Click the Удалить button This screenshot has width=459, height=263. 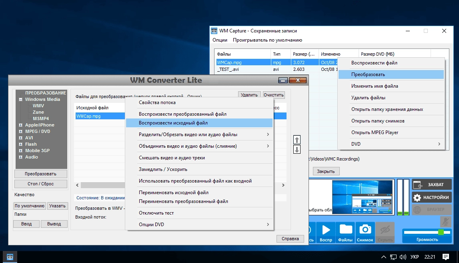249,95
